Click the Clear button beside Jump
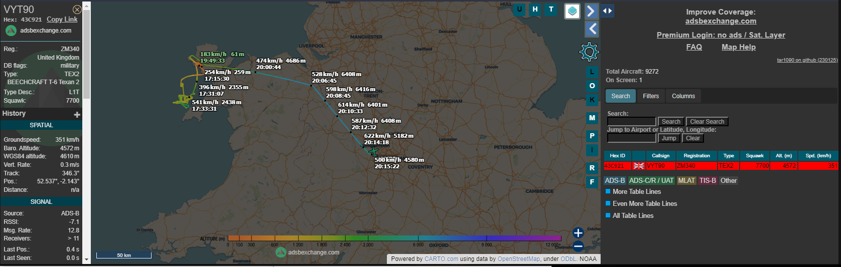The image size is (841, 267). 692,138
